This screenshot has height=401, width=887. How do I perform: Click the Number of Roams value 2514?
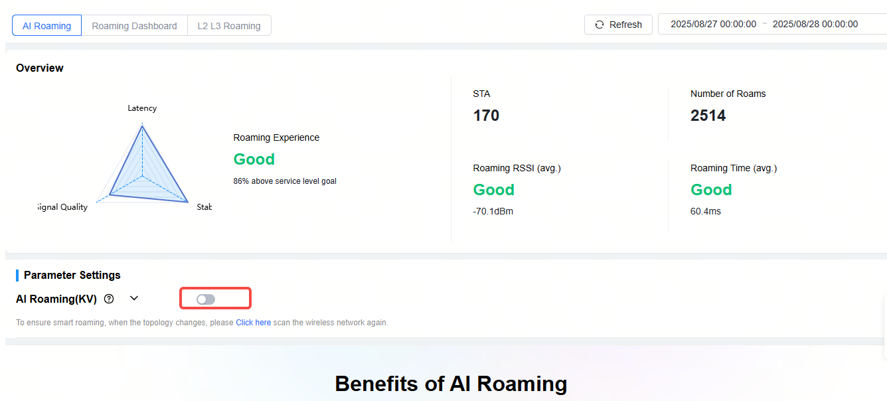[706, 116]
